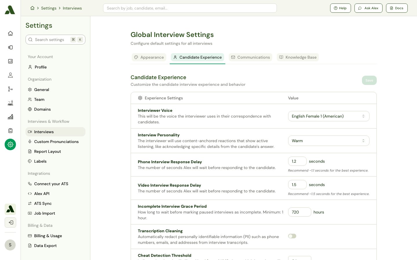
Task: Open the report chart icon in left rail
Action: click(10, 61)
